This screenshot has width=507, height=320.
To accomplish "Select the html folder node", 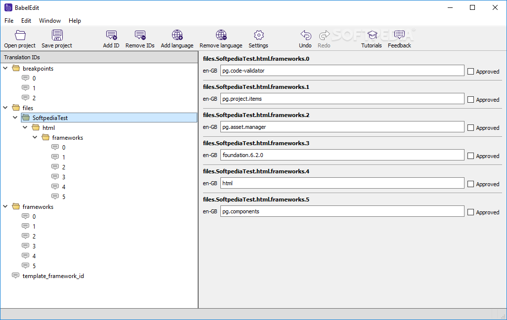I will click(48, 128).
